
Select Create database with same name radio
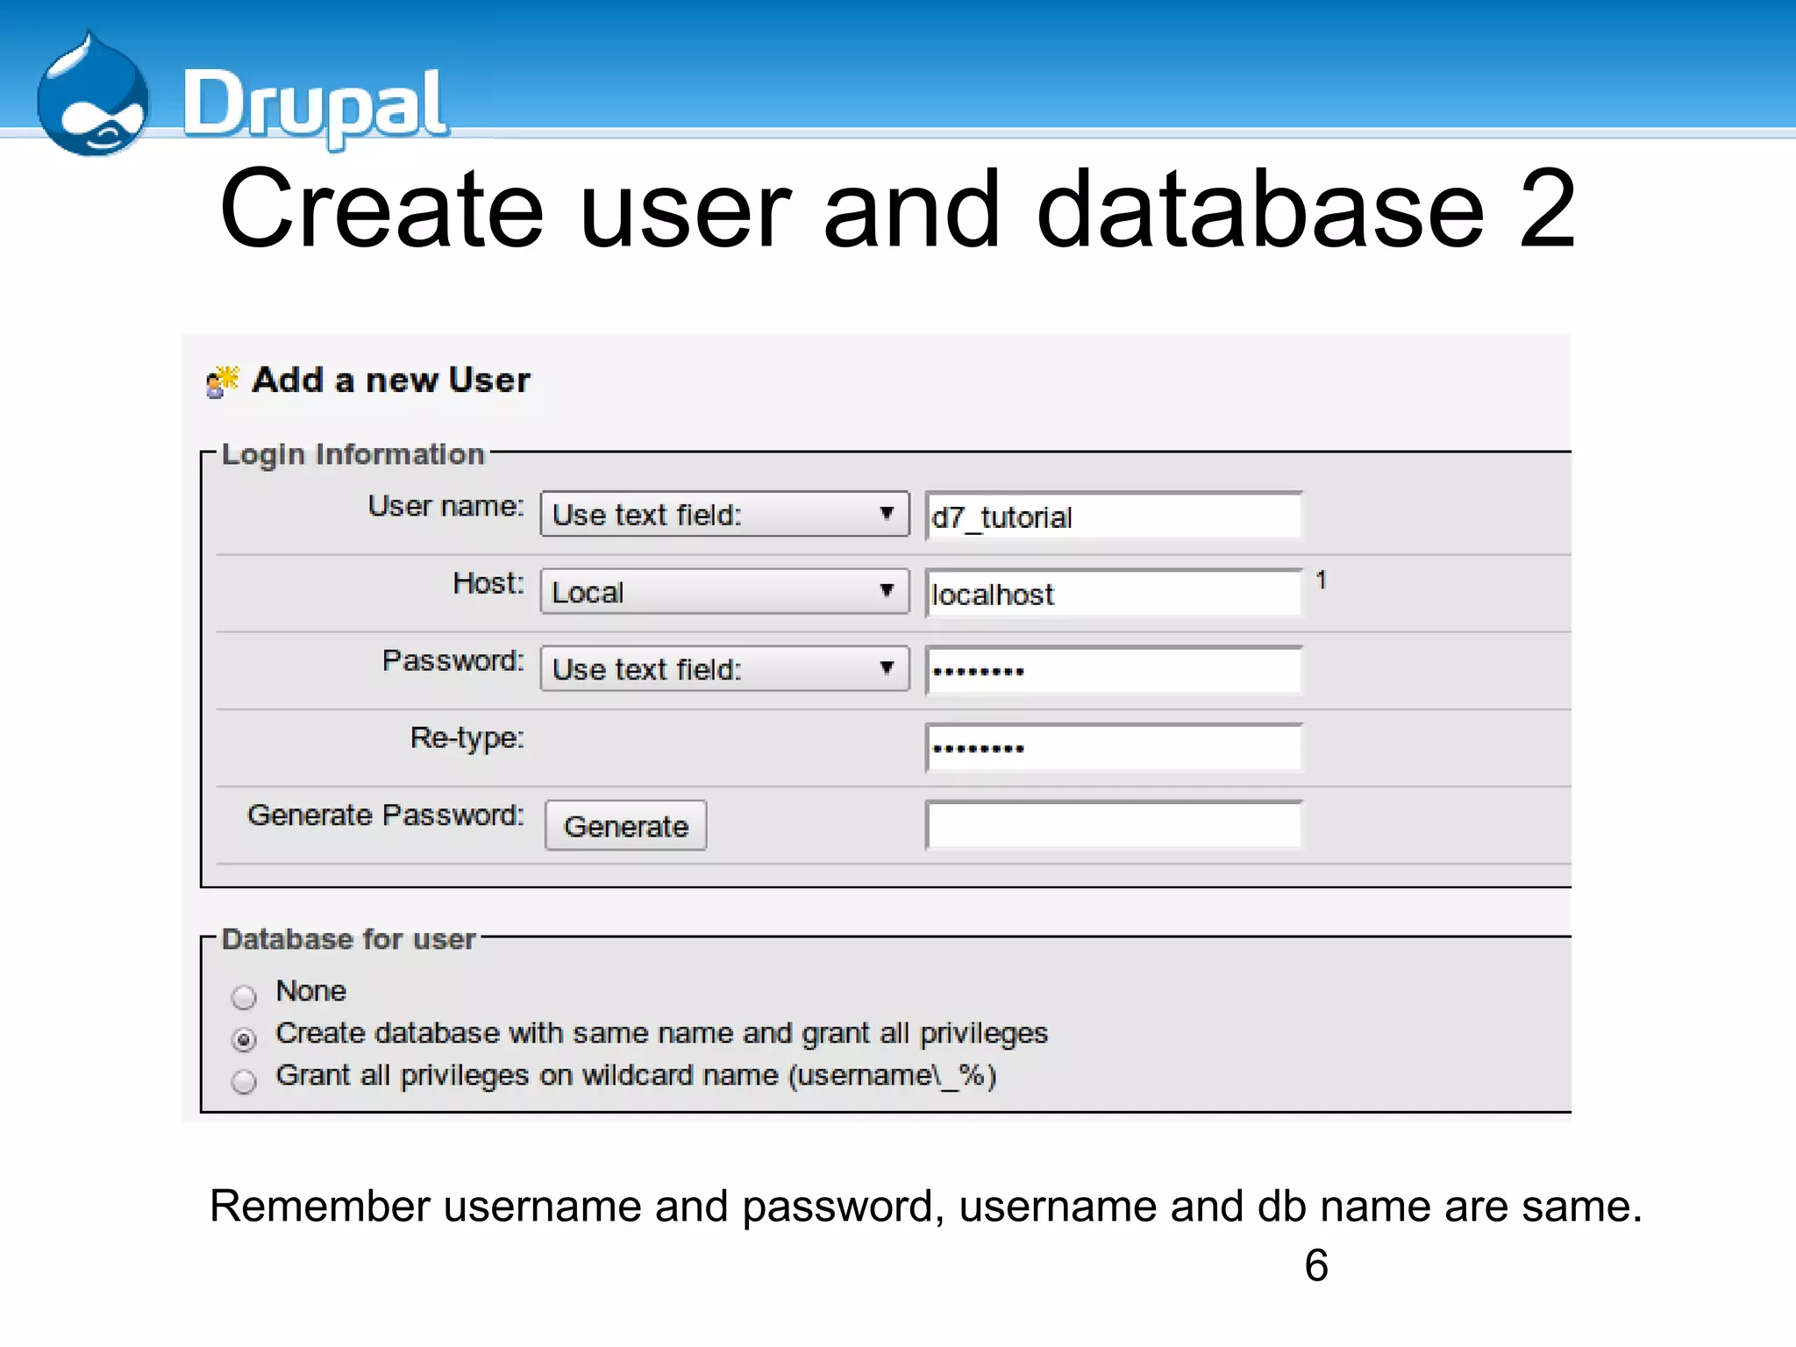click(x=244, y=1039)
